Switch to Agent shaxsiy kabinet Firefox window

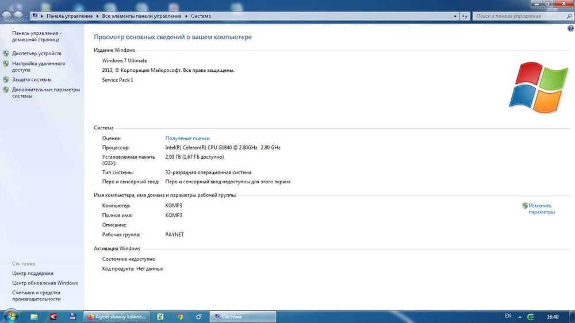point(117,317)
